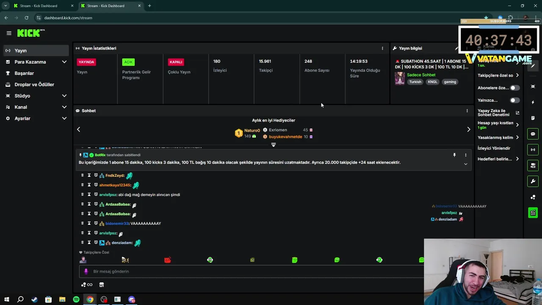Show next top gifters slide

(468, 129)
